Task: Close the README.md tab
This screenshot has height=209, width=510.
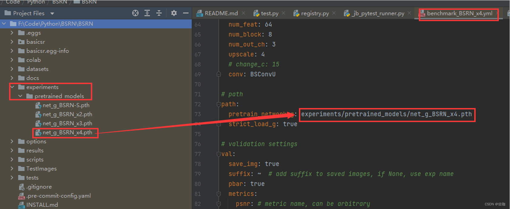Action: click(x=243, y=13)
